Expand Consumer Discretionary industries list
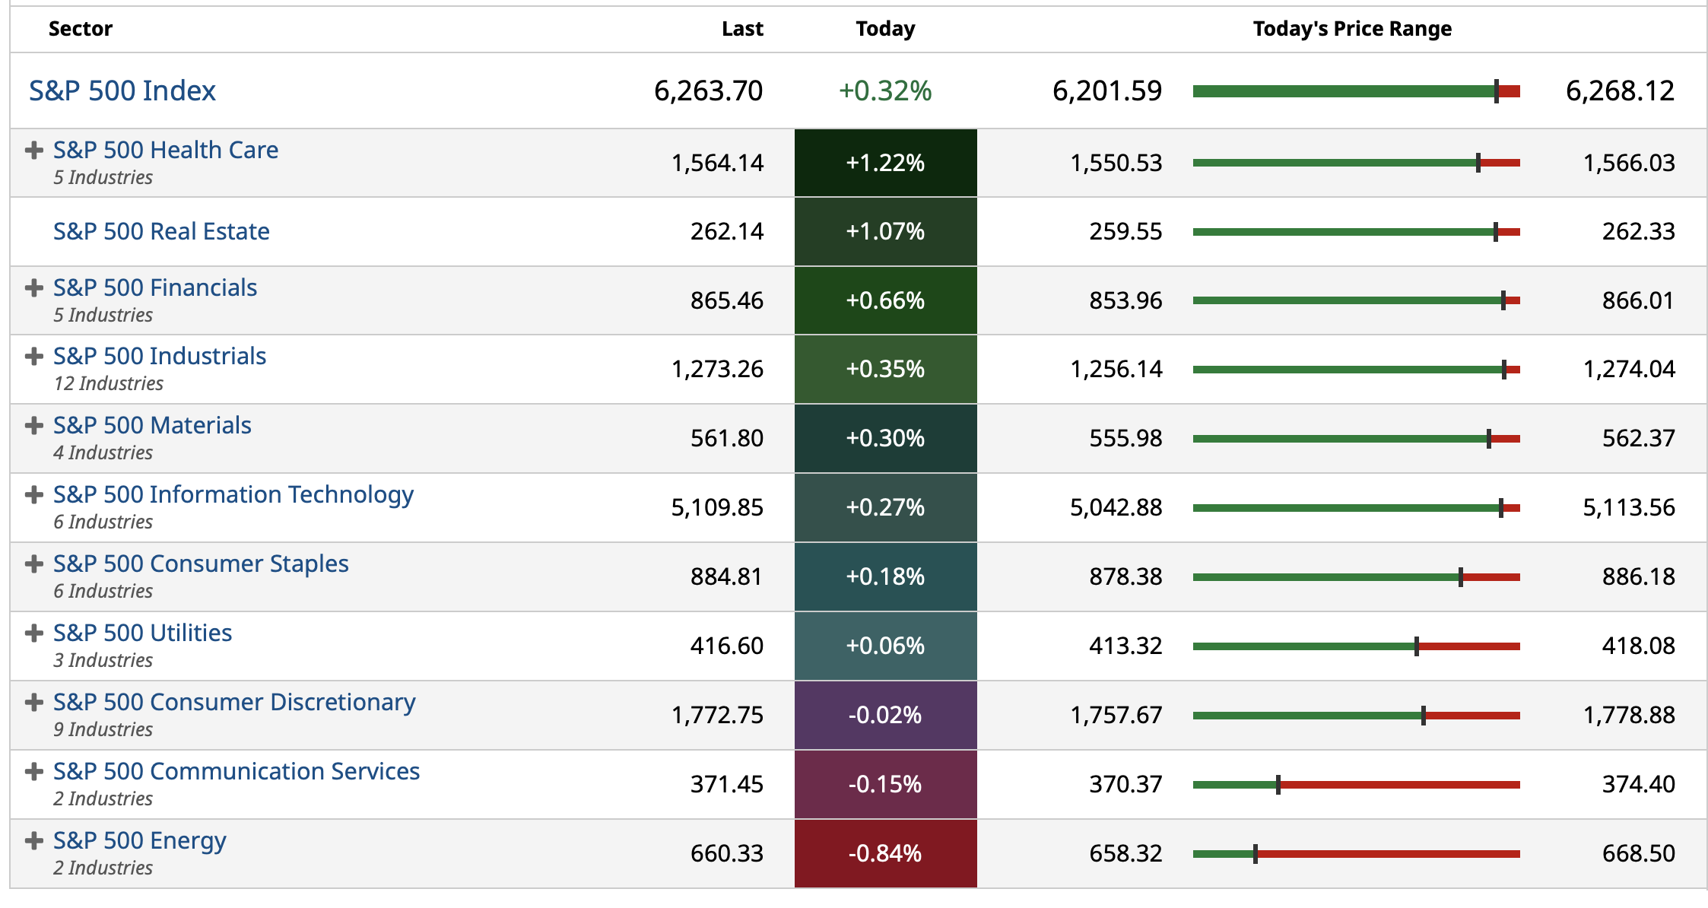1708x908 pixels. 33,702
